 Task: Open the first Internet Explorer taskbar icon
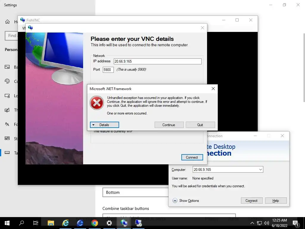coord(65,223)
